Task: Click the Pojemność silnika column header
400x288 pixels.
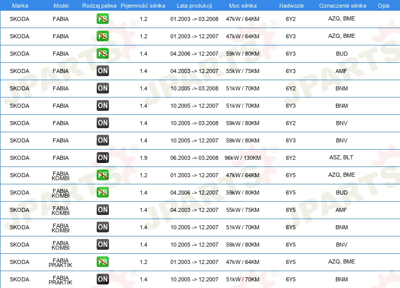Action: coord(143,6)
